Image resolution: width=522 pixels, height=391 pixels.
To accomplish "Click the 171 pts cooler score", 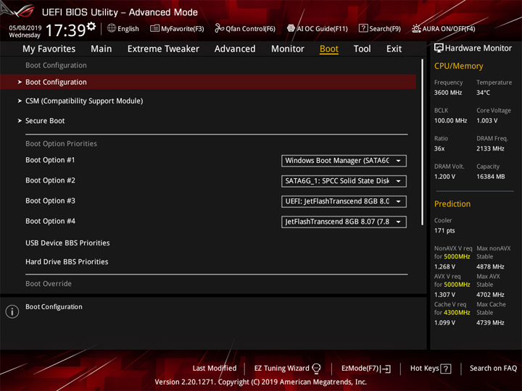I will point(444,230).
